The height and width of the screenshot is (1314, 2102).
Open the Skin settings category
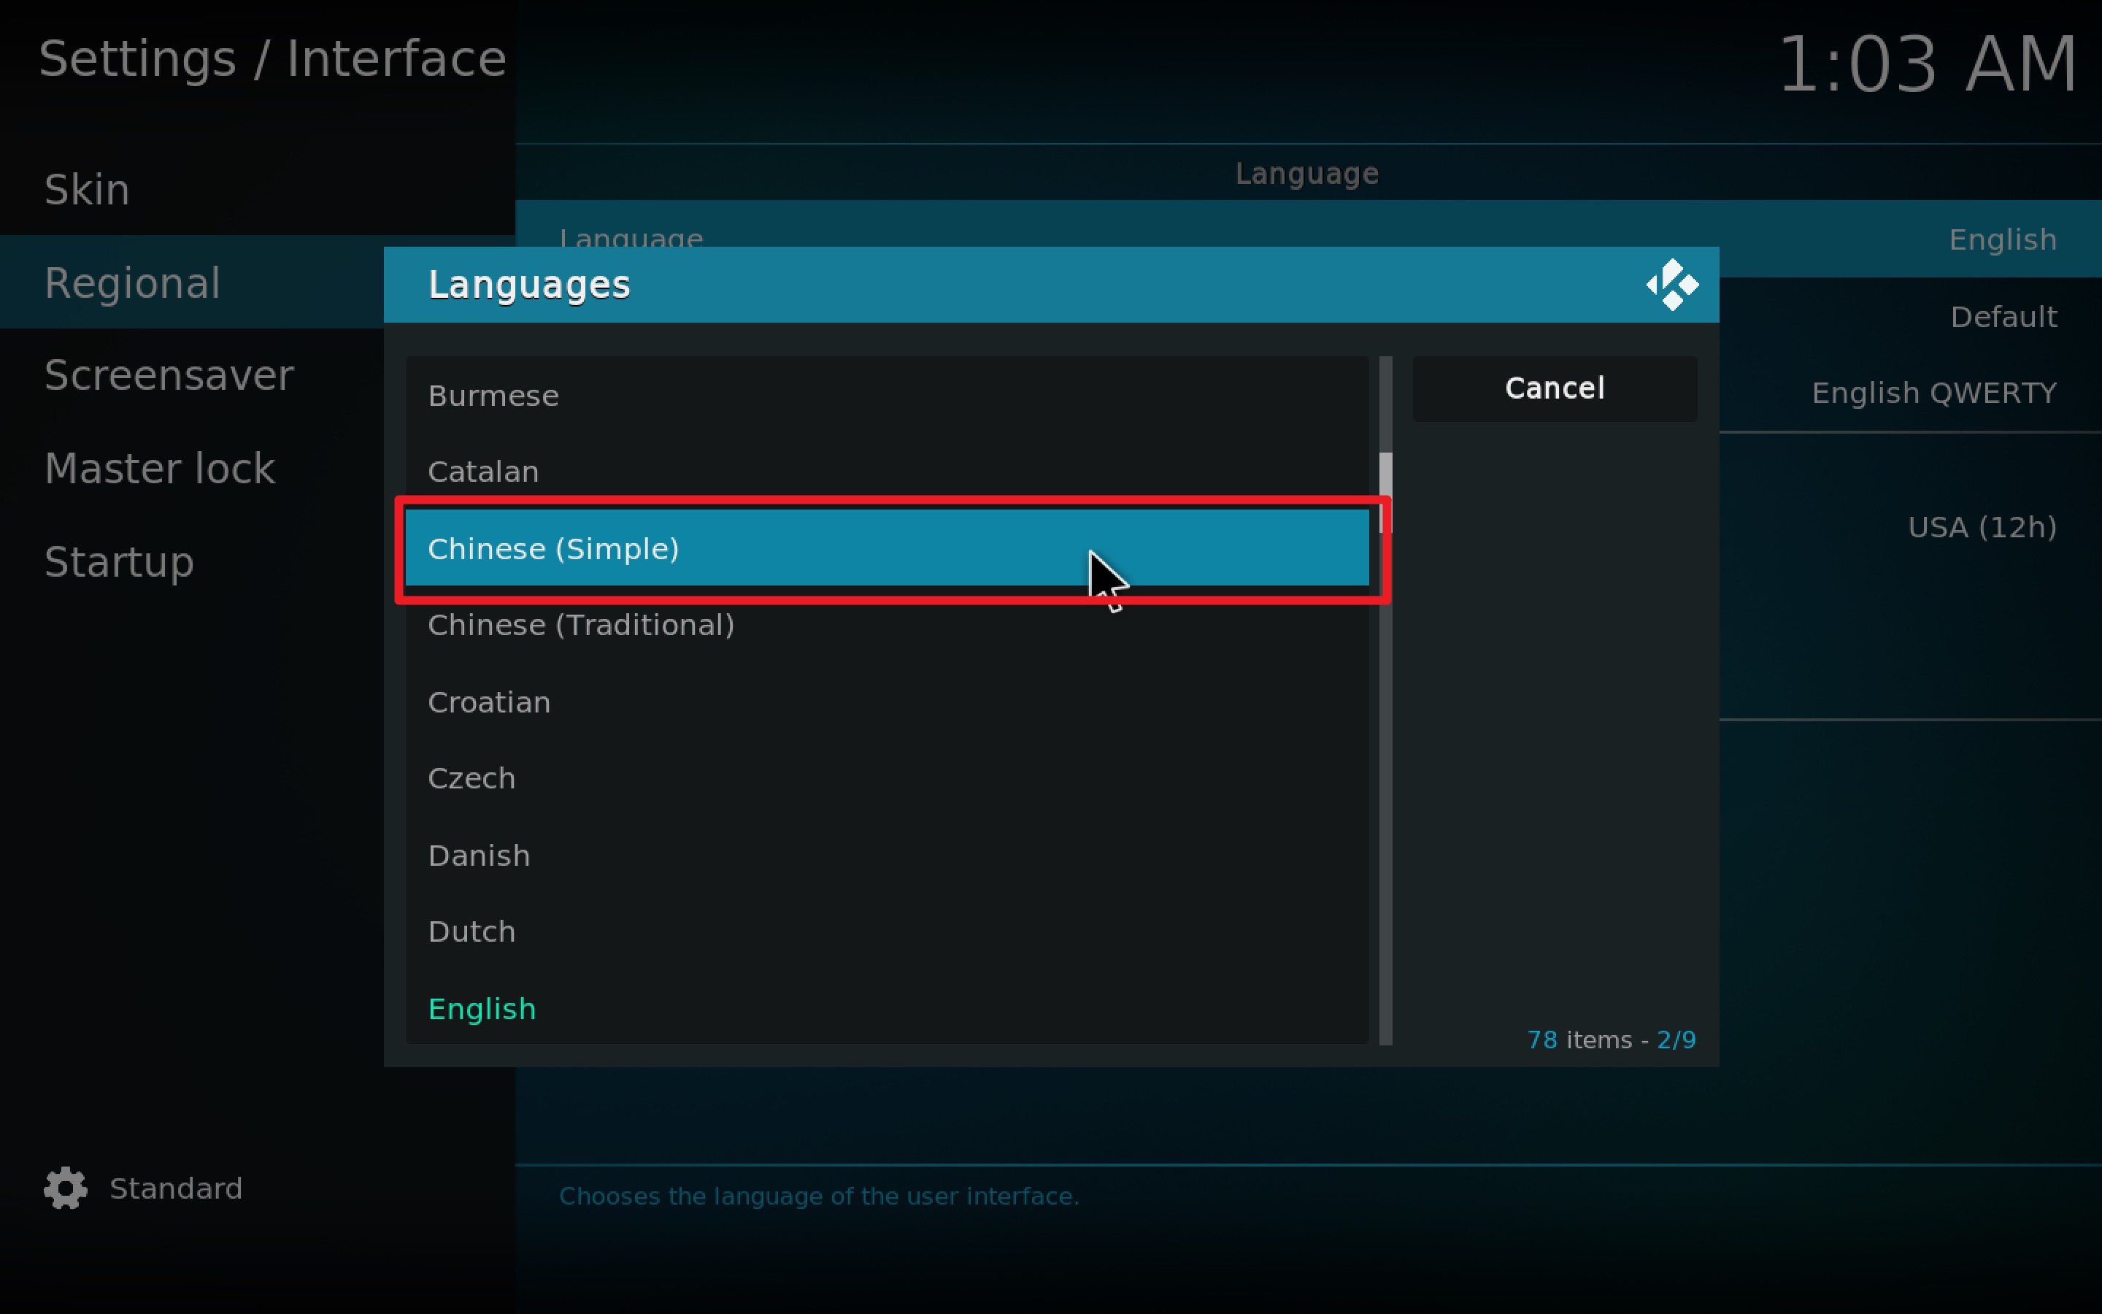87,190
